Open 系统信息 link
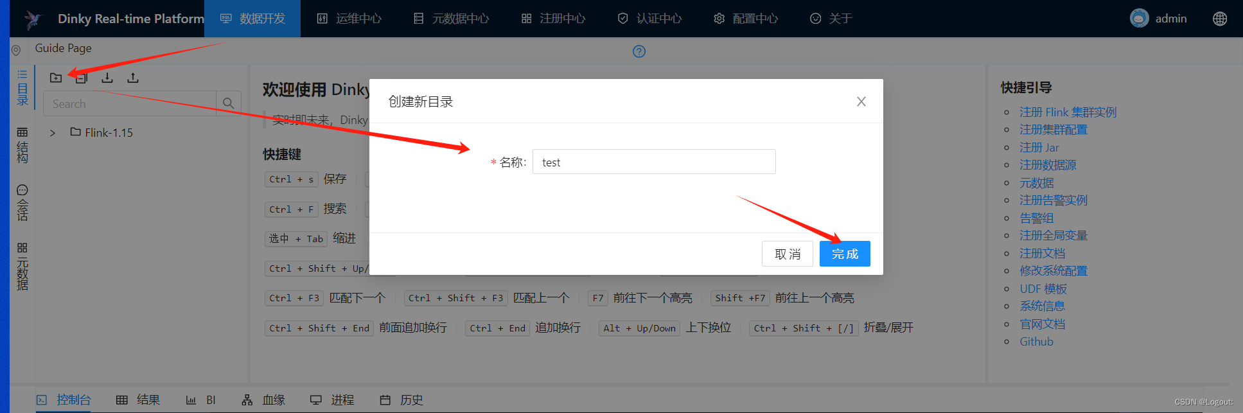1243x413 pixels. point(1042,306)
